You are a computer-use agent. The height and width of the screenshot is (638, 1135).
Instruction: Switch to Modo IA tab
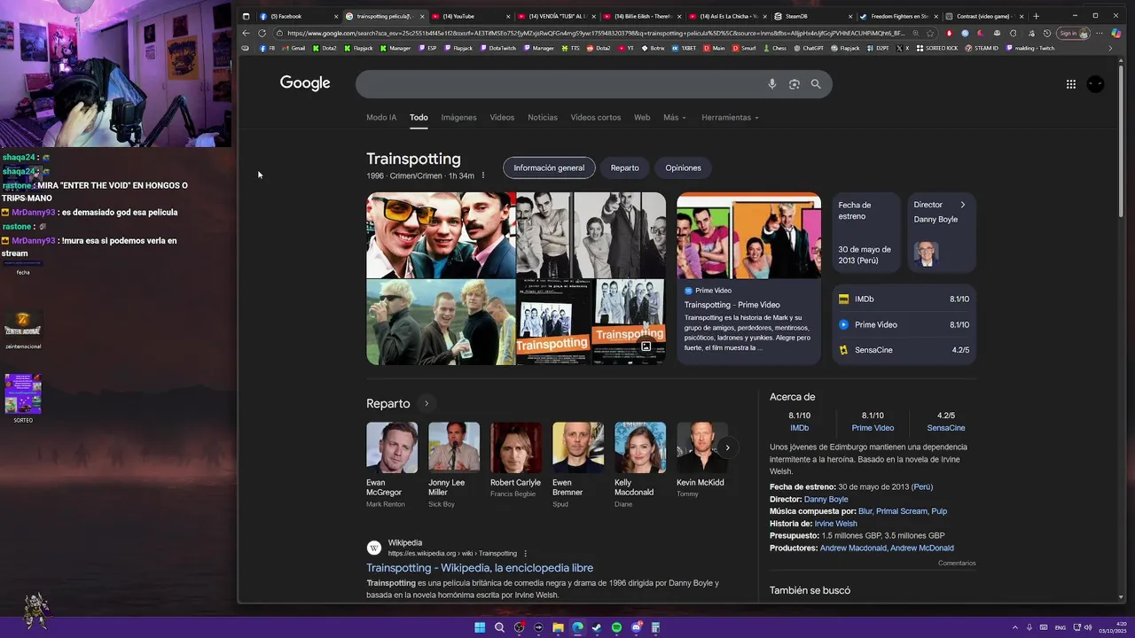pyautogui.click(x=381, y=117)
